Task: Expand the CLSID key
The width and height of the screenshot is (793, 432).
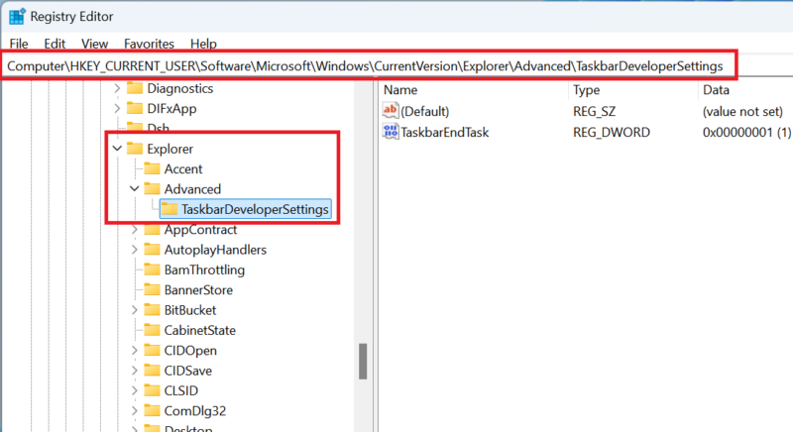Action: point(135,391)
